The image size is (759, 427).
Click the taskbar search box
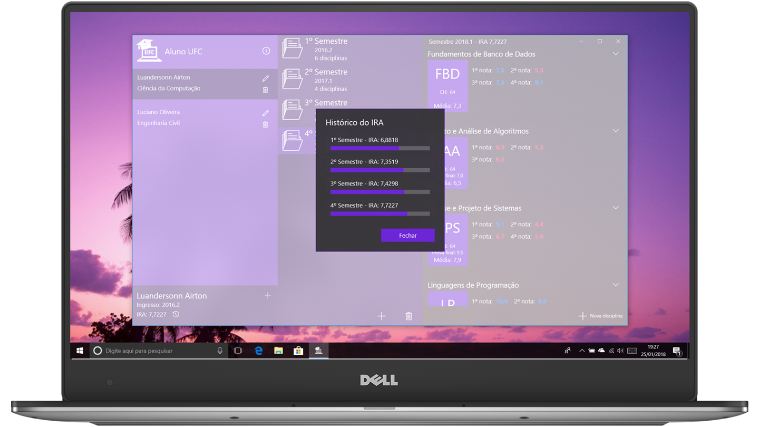[x=159, y=351]
